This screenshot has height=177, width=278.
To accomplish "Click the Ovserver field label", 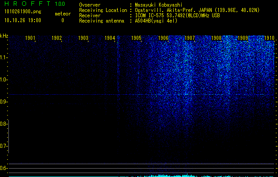I will 90,5.
